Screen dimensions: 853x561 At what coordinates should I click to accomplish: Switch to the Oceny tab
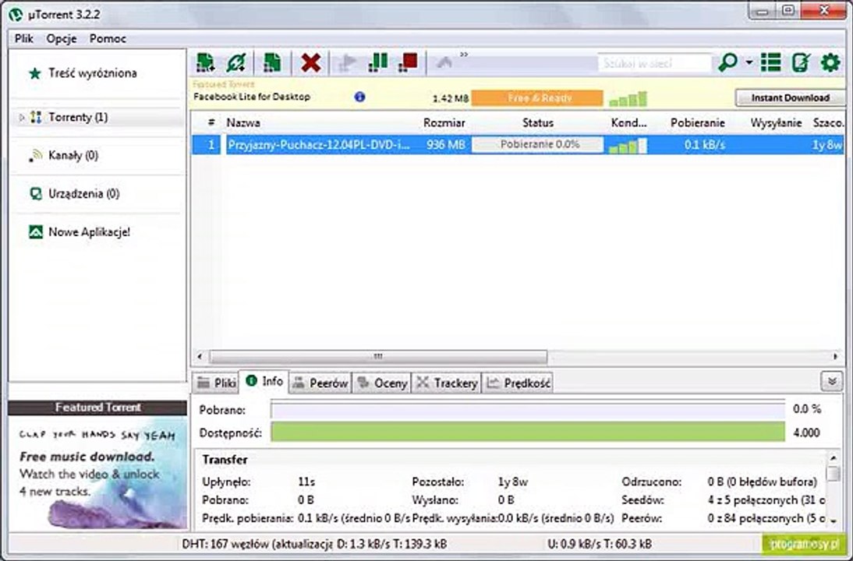pyautogui.click(x=382, y=383)
